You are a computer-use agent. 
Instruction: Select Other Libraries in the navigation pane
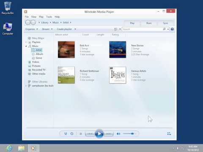pyautogui.click(x=40, y=82)
